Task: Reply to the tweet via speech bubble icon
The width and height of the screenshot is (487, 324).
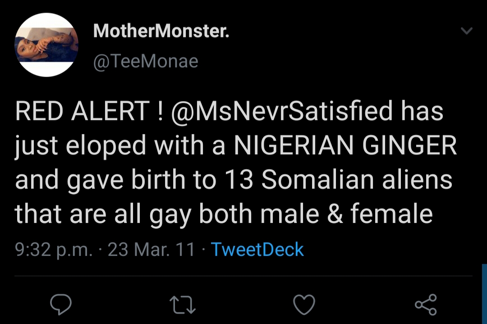Action: (61, 305)
